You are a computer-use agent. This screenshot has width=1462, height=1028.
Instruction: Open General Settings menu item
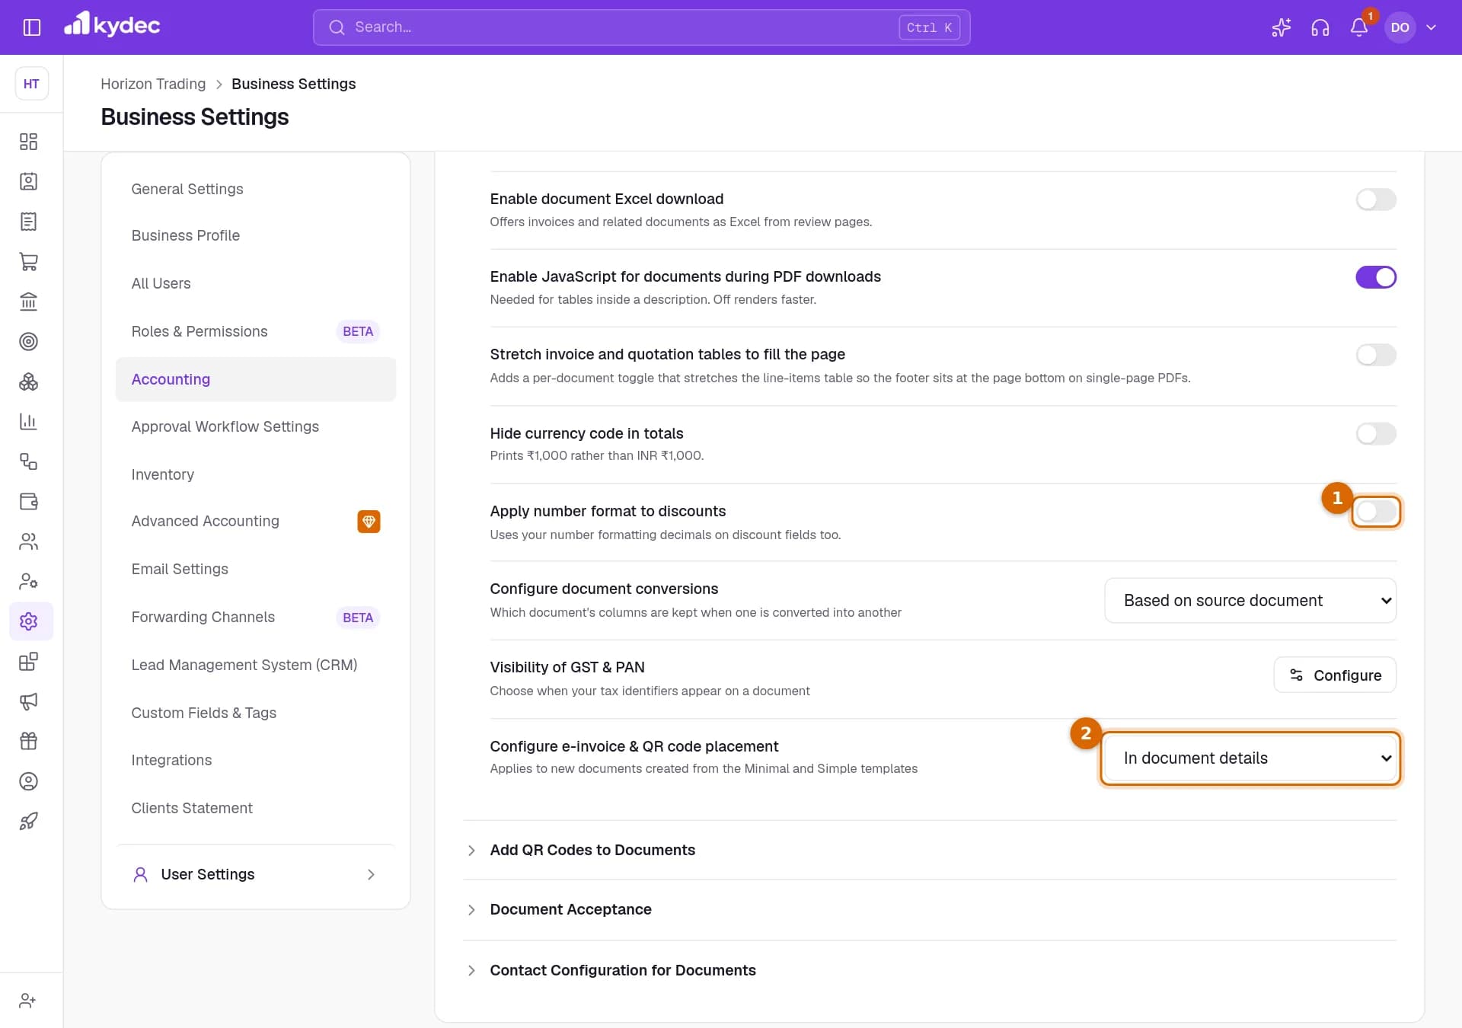pyautogui.click(x=256, y=189)
